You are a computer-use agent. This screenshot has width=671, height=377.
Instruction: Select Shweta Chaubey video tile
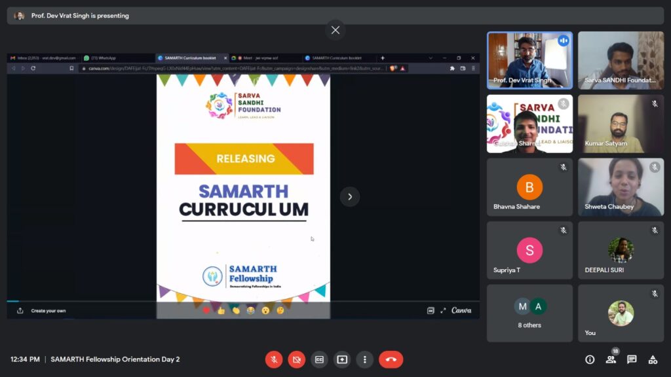point(621,187)
